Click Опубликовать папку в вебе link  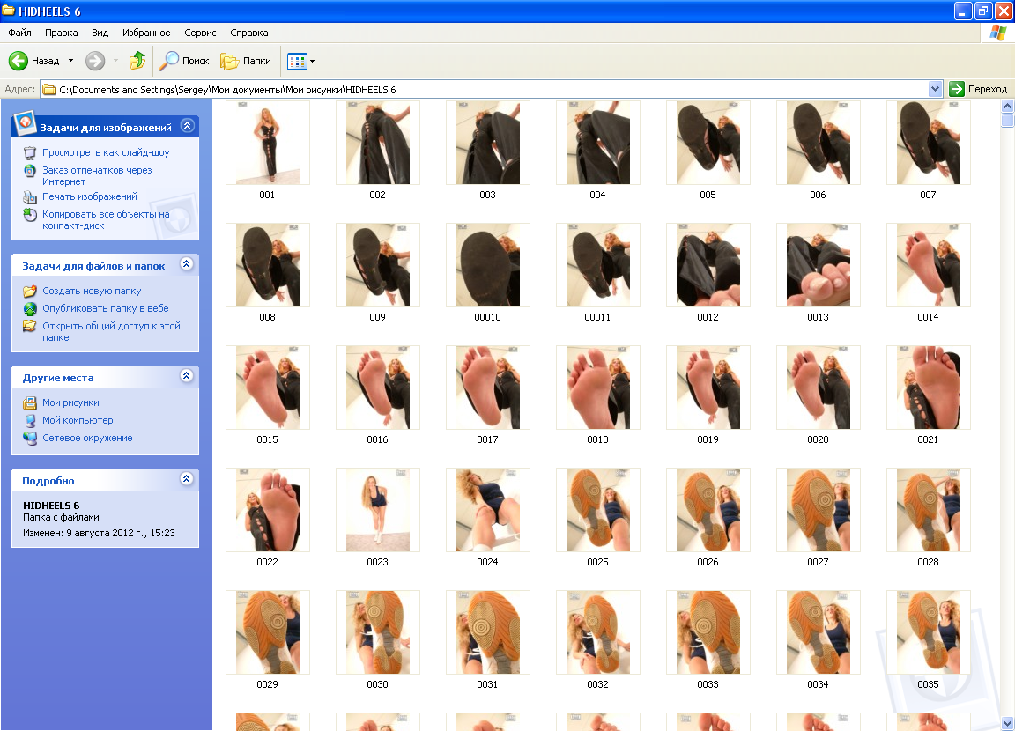point(106,308)
